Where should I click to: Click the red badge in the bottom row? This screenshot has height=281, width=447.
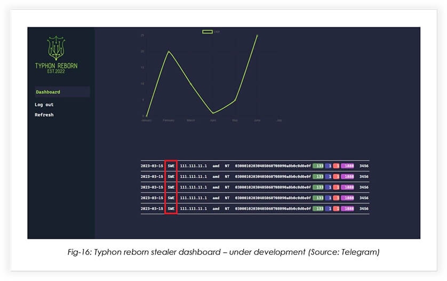click(336, 208)
